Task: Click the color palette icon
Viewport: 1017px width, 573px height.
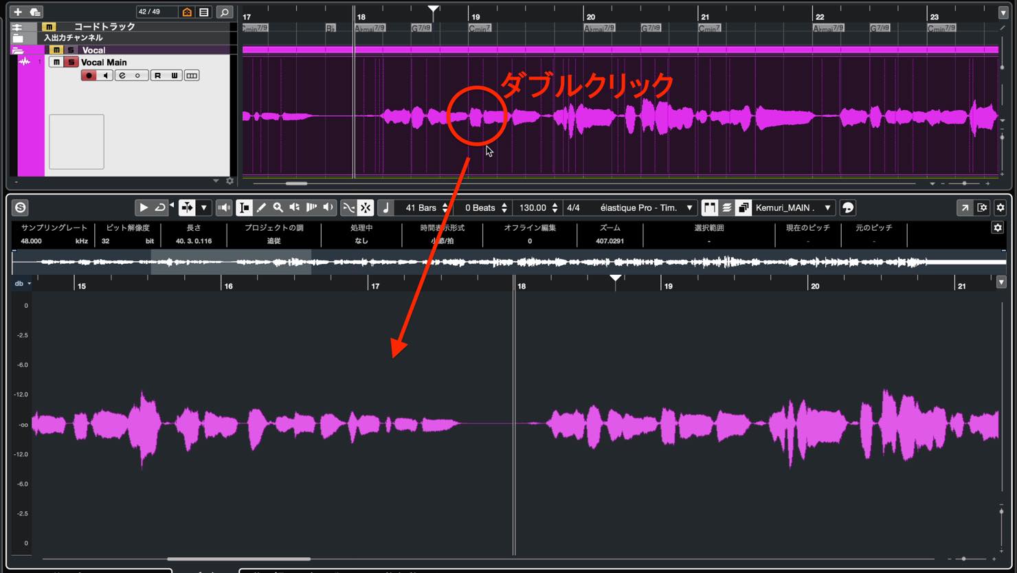Action: (848, 207)
